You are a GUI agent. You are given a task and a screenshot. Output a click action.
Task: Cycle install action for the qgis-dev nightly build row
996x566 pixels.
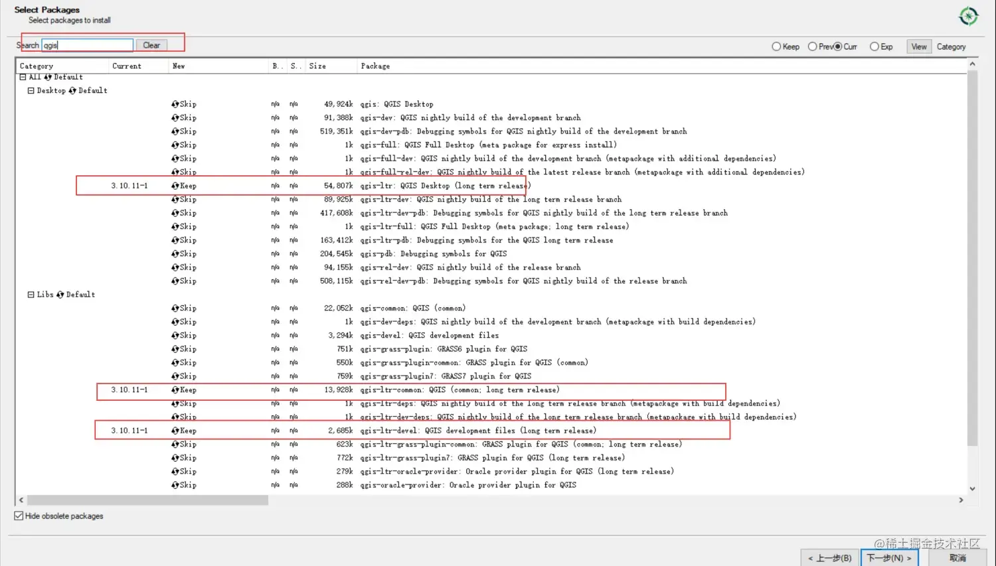[x=175, y=118]
